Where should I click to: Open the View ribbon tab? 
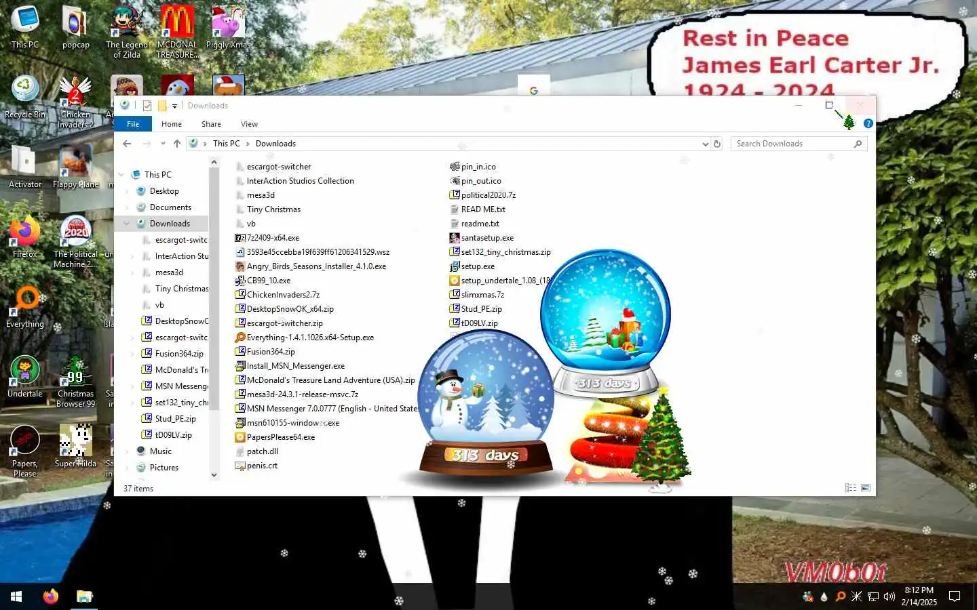tap(249, 124)
